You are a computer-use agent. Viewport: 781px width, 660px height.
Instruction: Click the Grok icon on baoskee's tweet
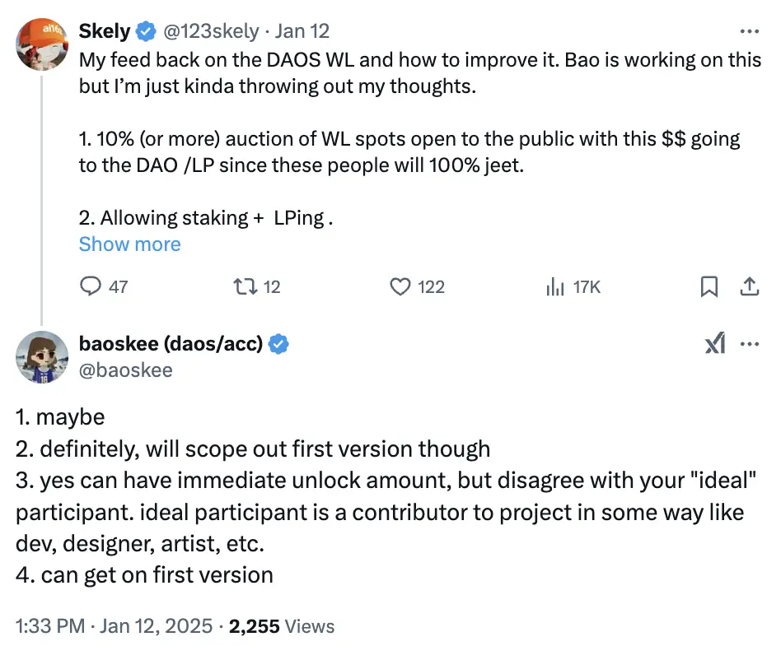(x=715, y=346)
